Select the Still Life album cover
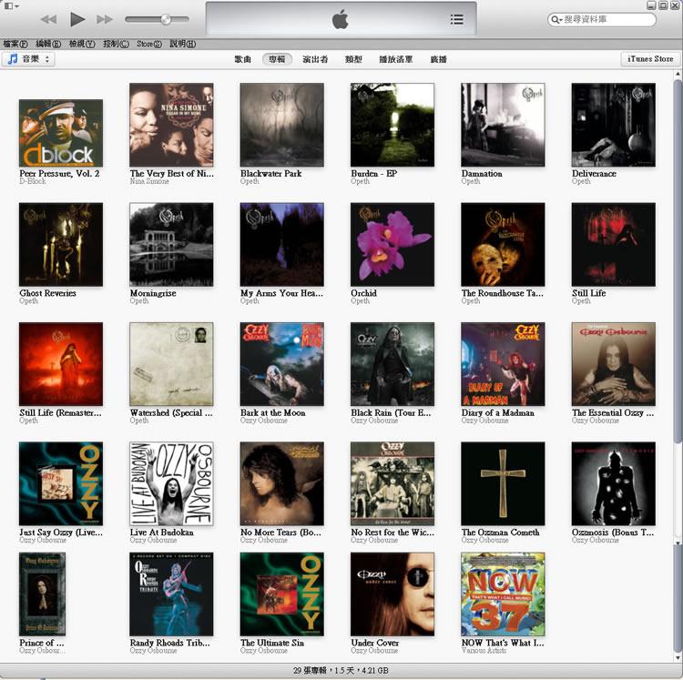 point(613,244)
